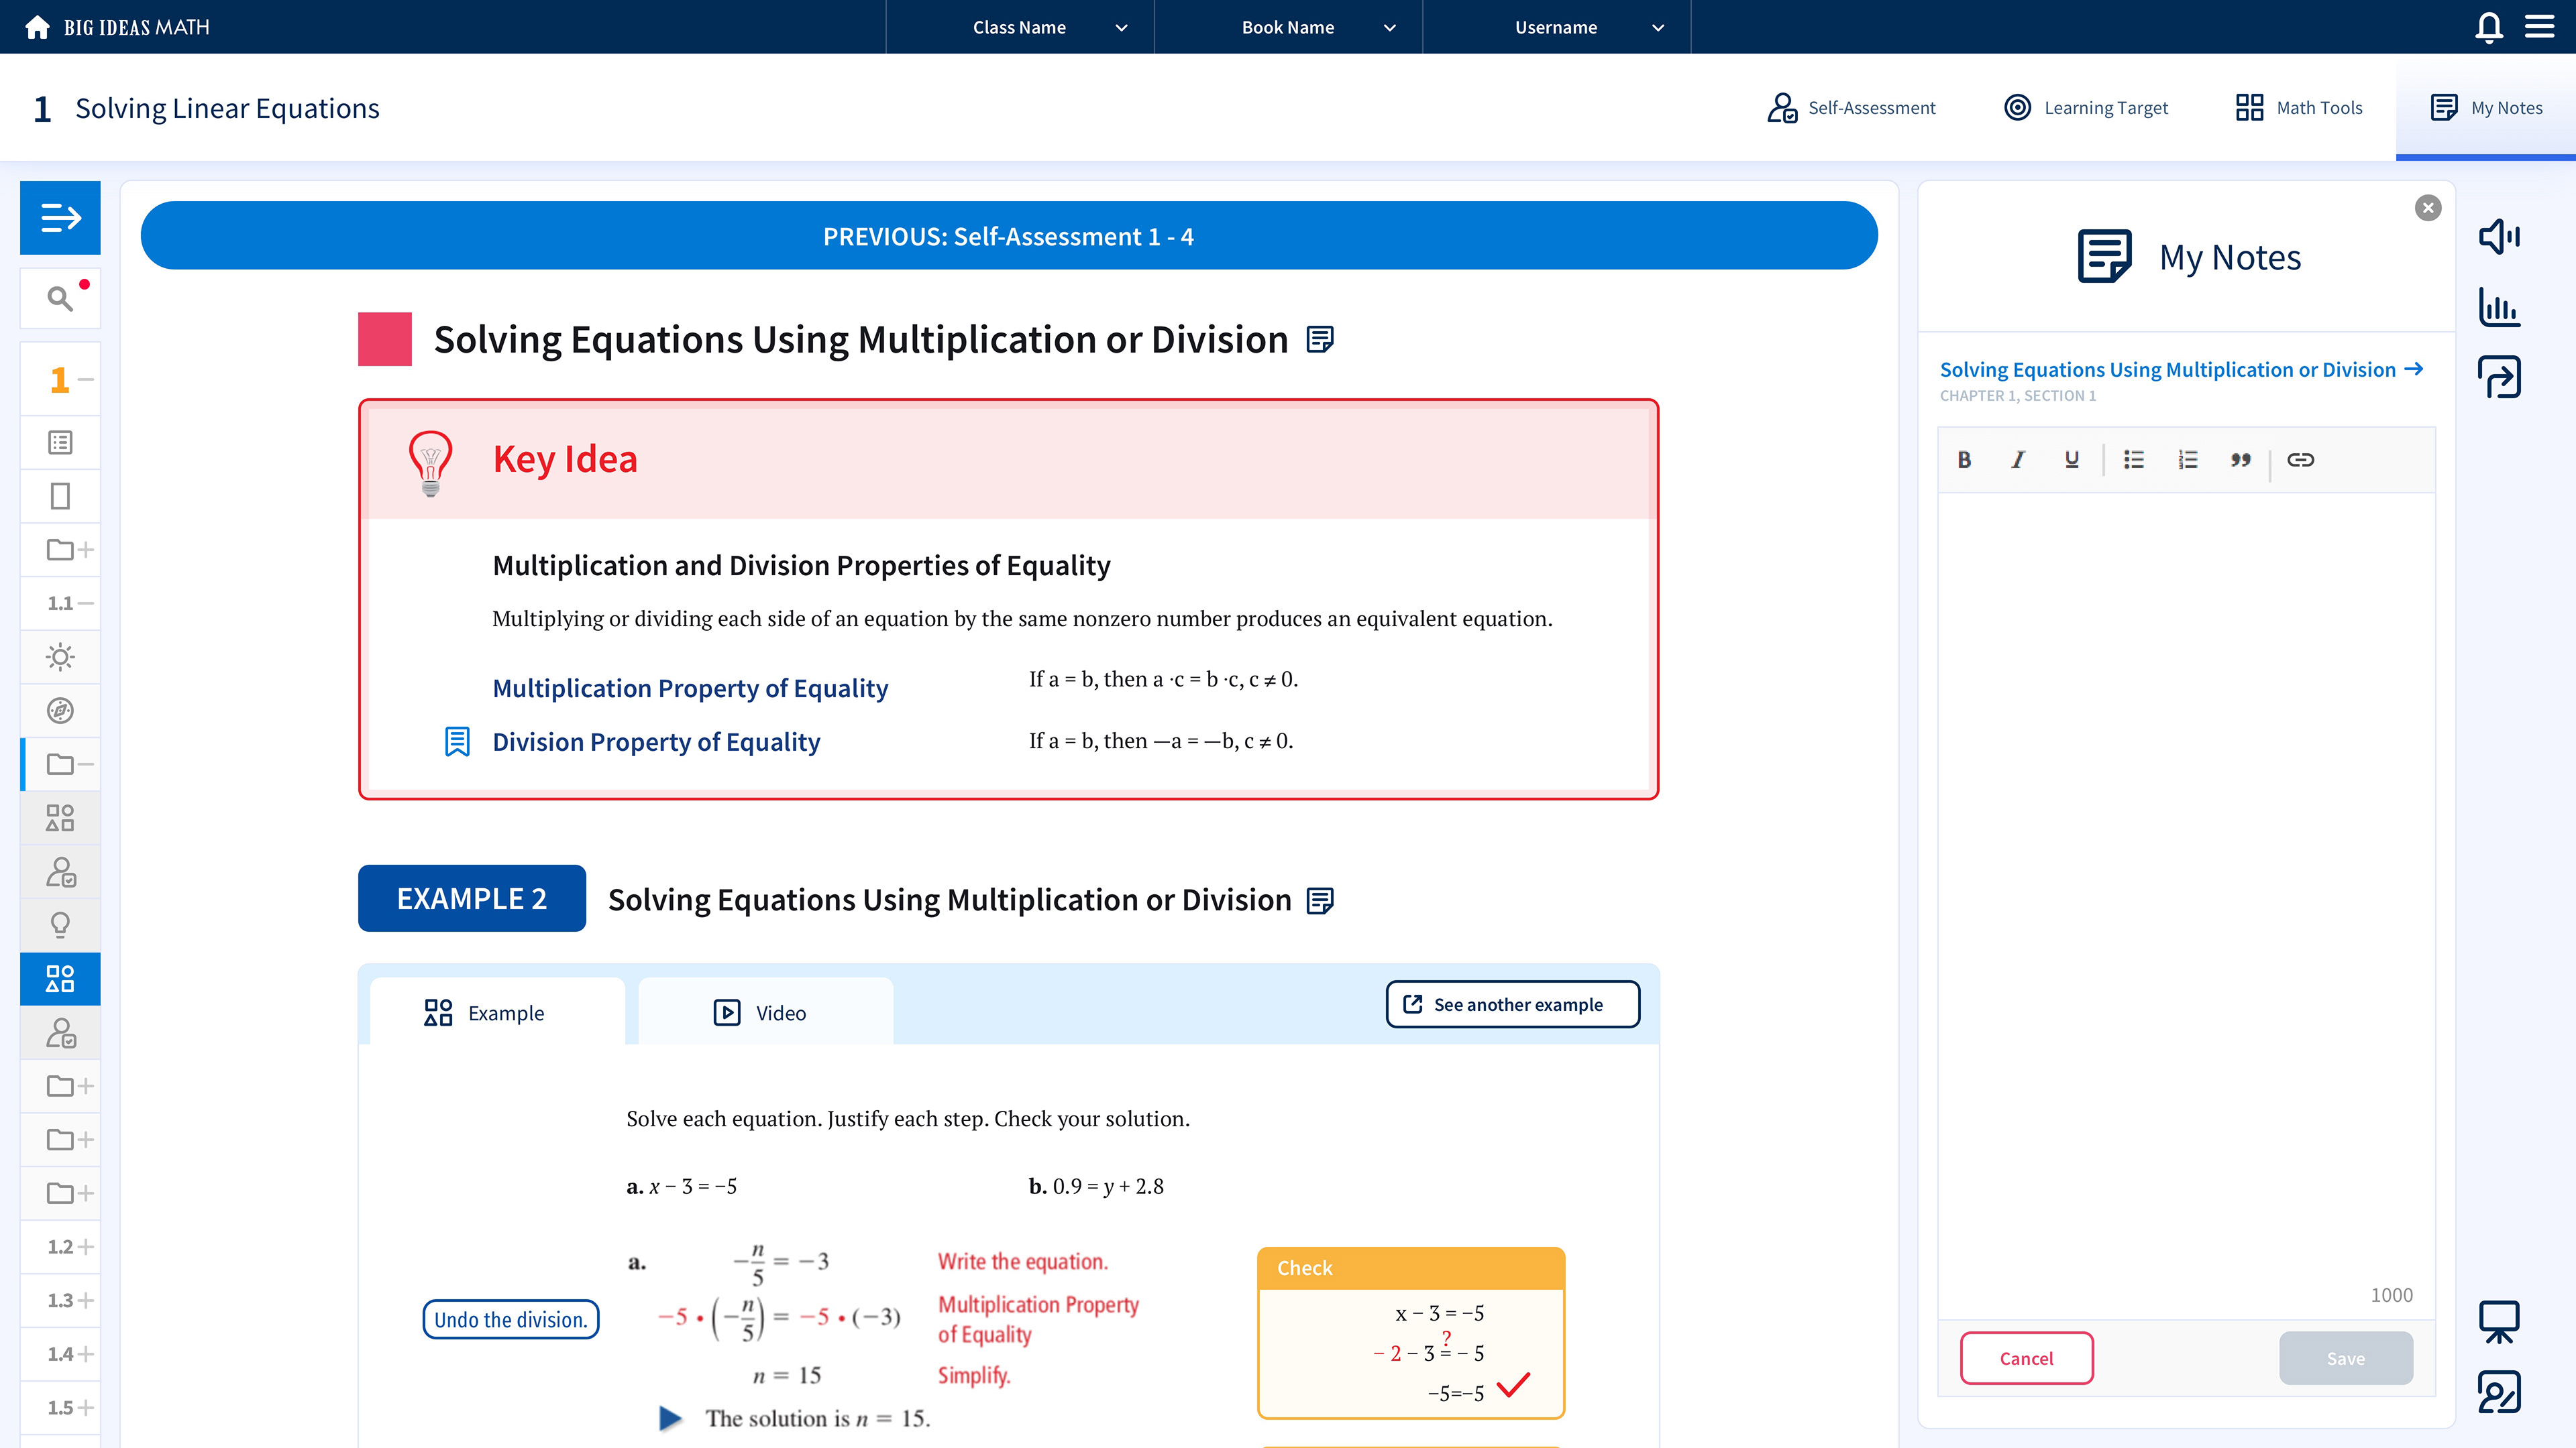Image resolution: width=2576 pixels, height=1448 pixels.
Task: Click the person-check icon under the highlighted item
Action: (60, 1032)
